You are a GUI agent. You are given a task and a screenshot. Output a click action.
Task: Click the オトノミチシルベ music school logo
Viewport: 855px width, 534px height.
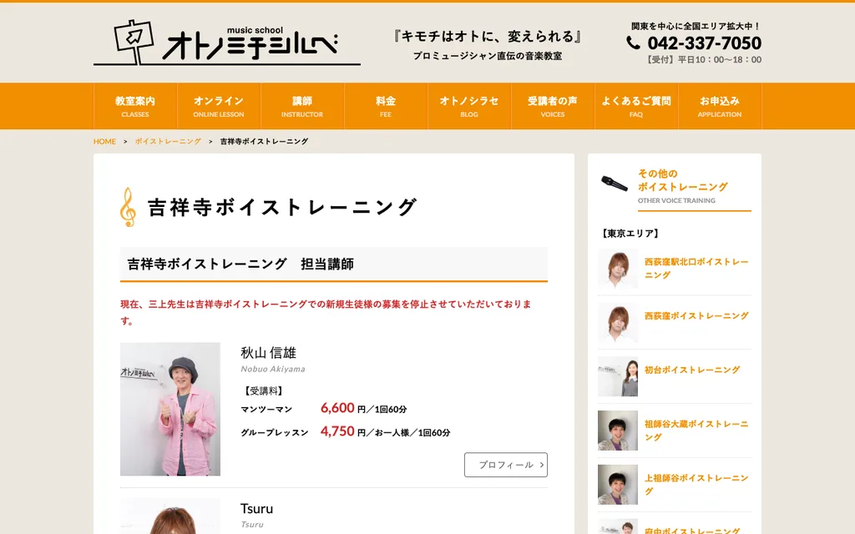coord(227,43)
